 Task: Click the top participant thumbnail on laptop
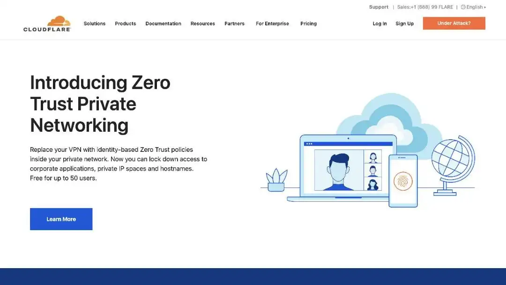373,157
